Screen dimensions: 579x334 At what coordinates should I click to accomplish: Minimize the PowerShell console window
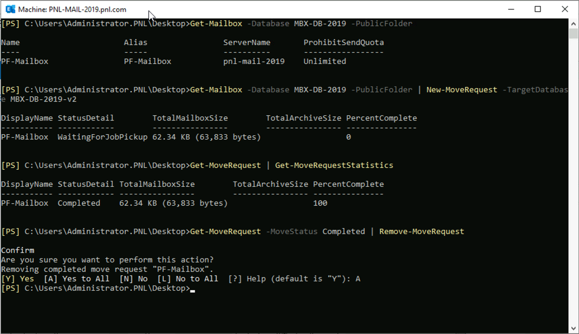(510, 9)
